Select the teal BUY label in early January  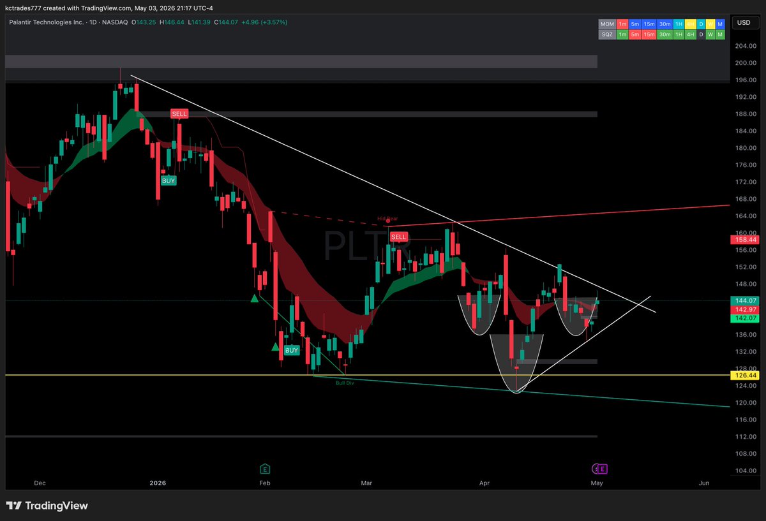point(168,180)
